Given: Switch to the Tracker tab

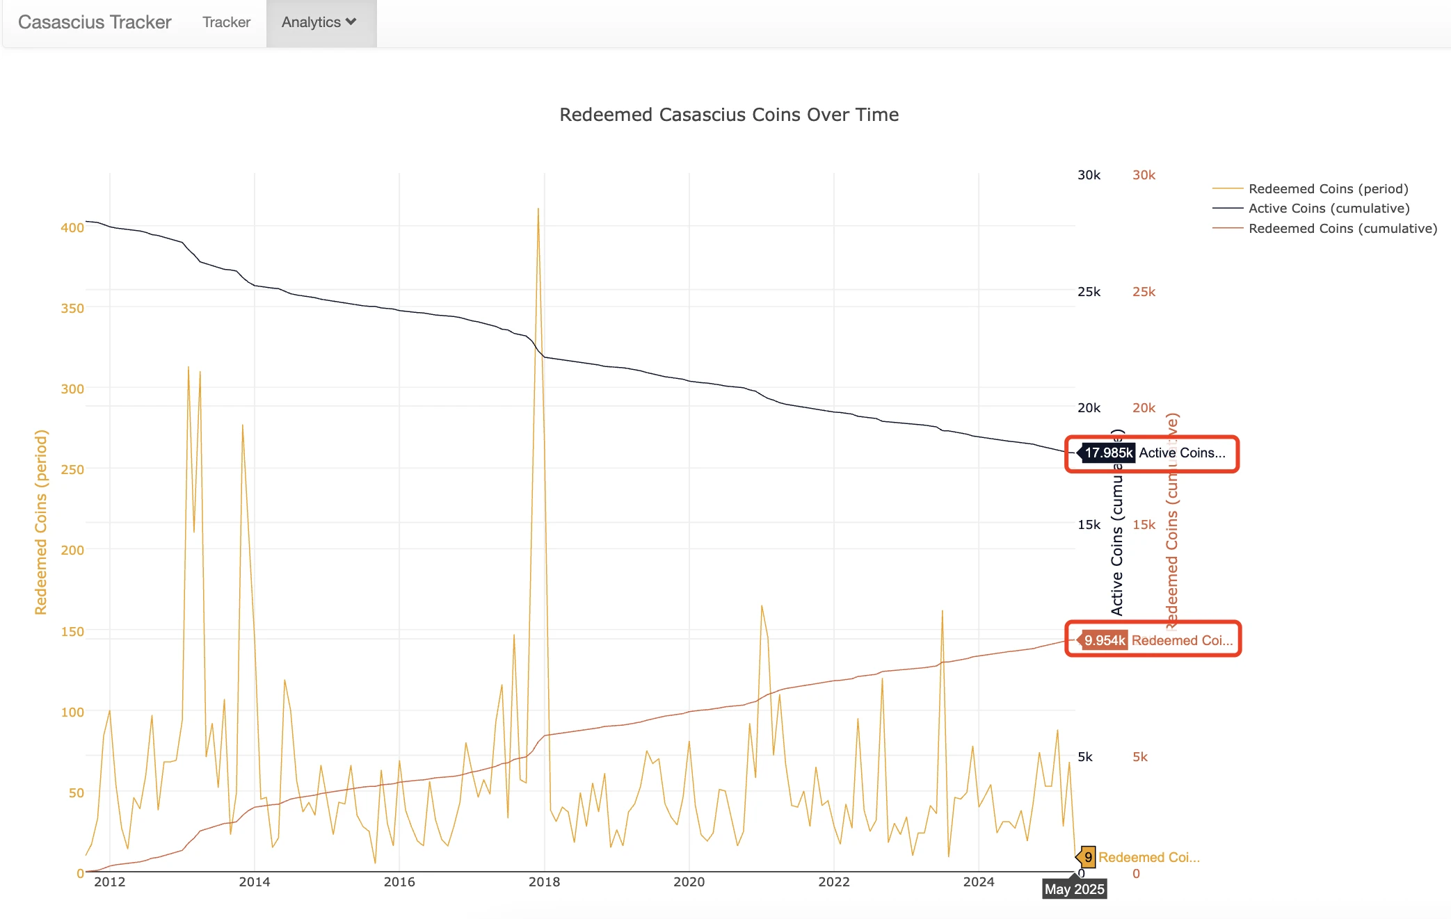Looking at the screenshot, I should click(225, 22).
